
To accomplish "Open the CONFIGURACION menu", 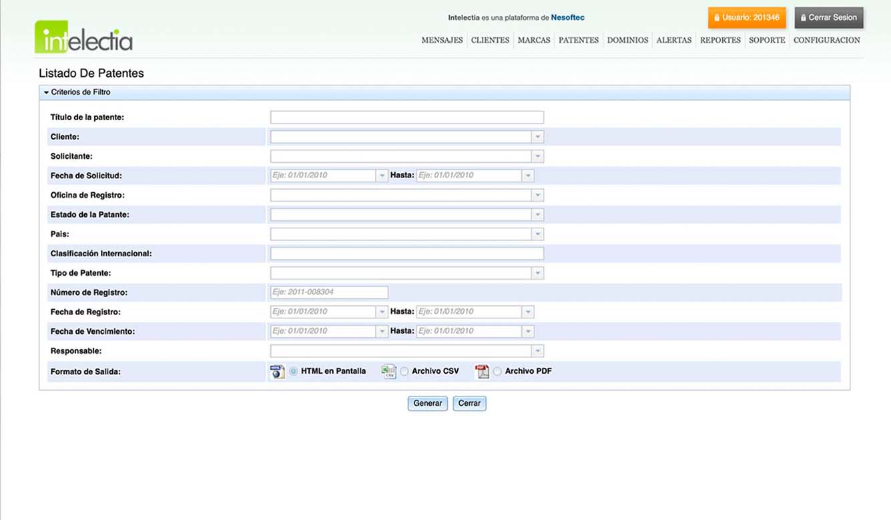I will tap(826, 40).
